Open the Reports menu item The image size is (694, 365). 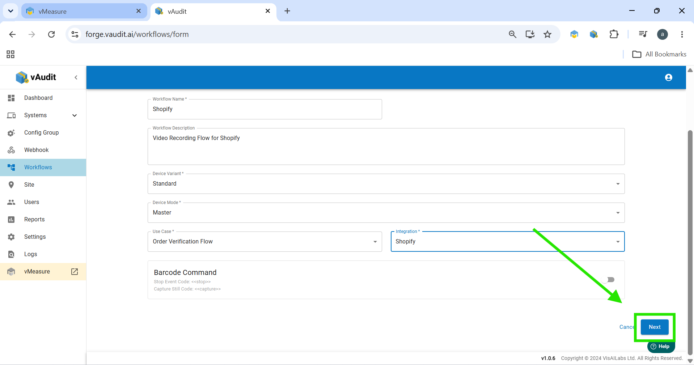coord(43,220)
